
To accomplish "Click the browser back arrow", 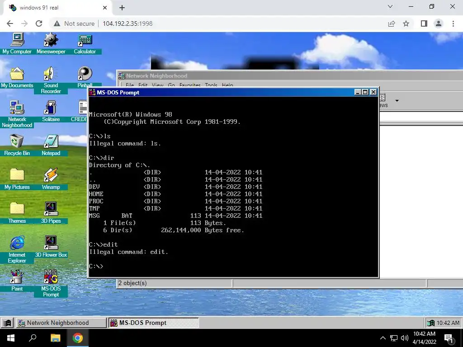I will tap(10, 23).
